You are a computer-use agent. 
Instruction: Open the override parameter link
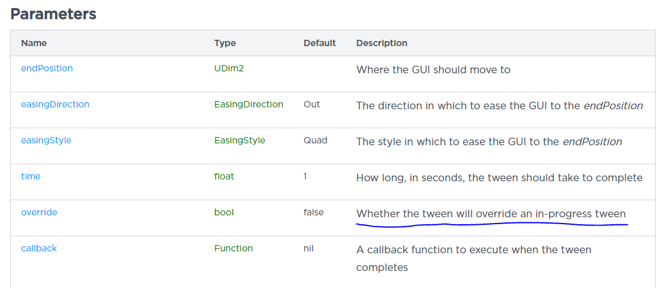point(39,212)
